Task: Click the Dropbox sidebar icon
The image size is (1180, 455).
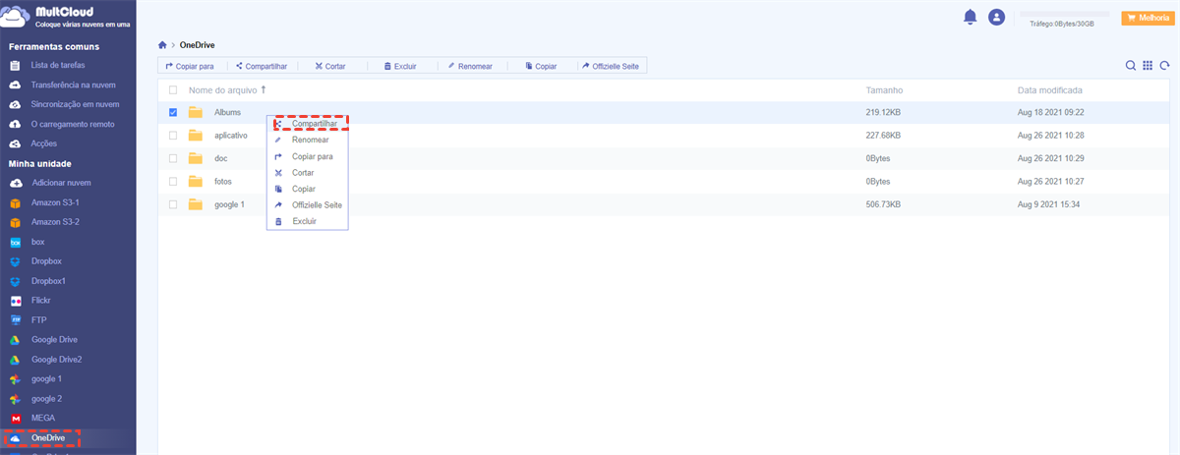Action: coord(15,261)
